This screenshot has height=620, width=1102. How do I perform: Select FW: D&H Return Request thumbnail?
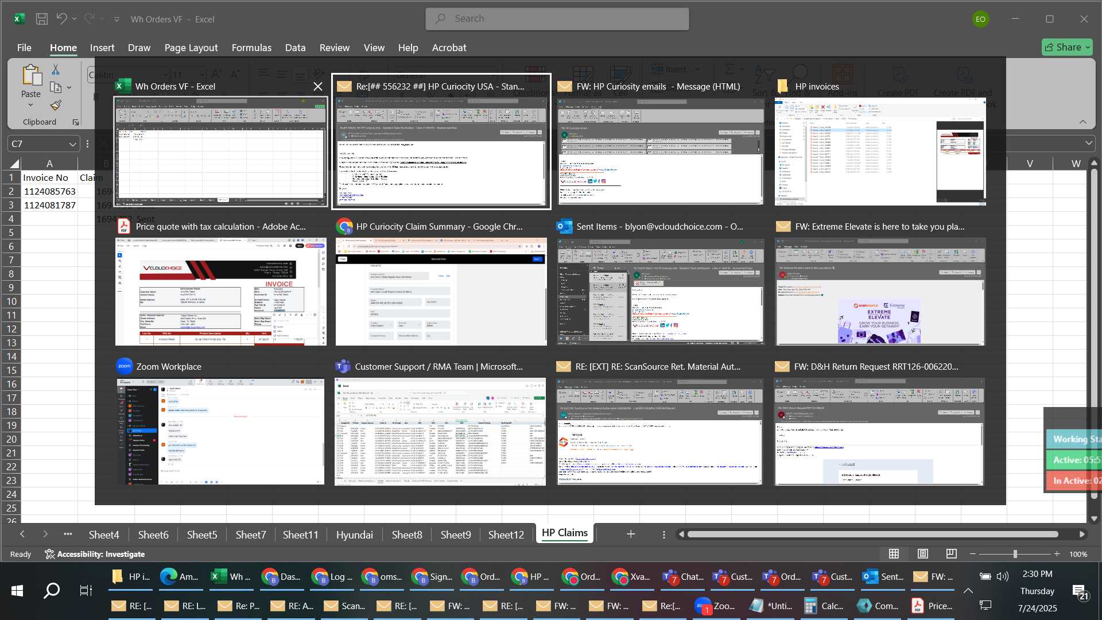[880, 431]
